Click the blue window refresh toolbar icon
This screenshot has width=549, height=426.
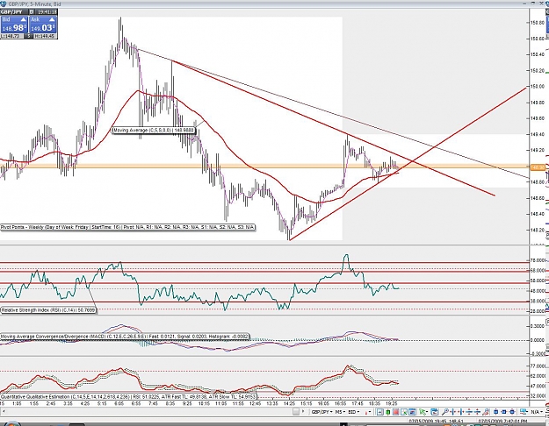click(x=435, y=412)
